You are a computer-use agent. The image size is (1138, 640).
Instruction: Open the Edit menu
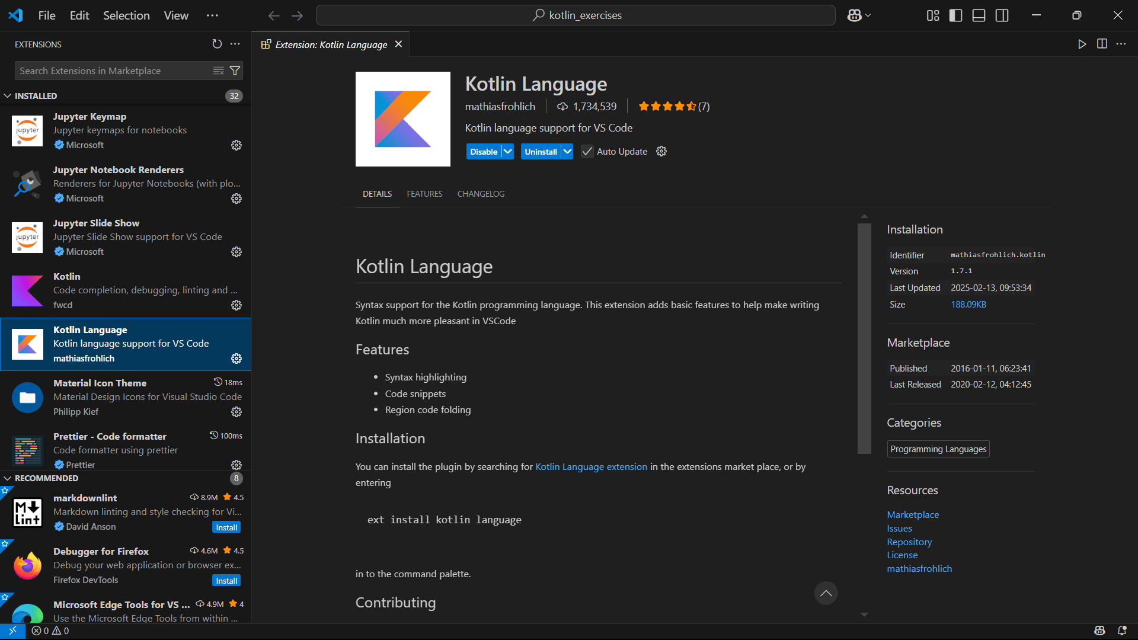pos(79,15)
